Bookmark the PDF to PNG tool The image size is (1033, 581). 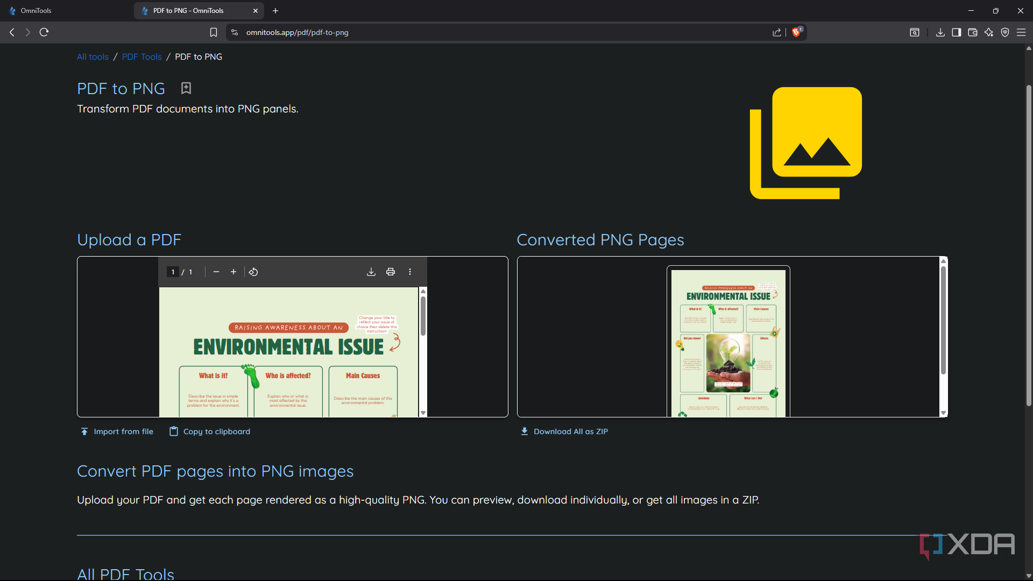186,88
